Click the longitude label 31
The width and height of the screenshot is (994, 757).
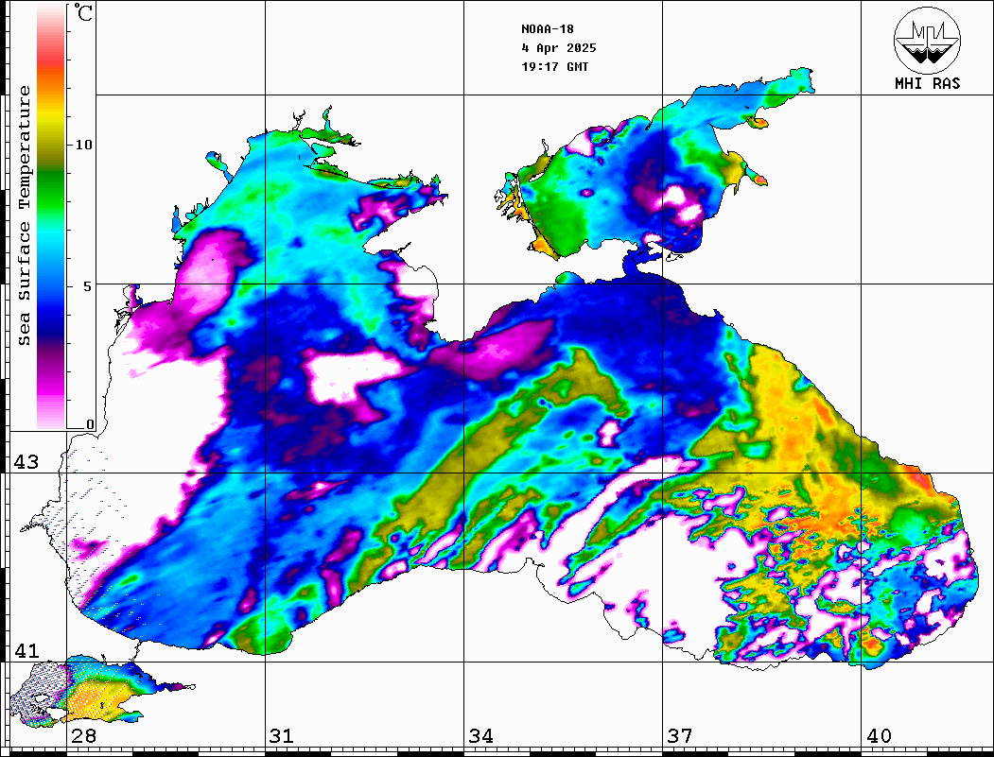pyautogui.click(x=282, y=736)
